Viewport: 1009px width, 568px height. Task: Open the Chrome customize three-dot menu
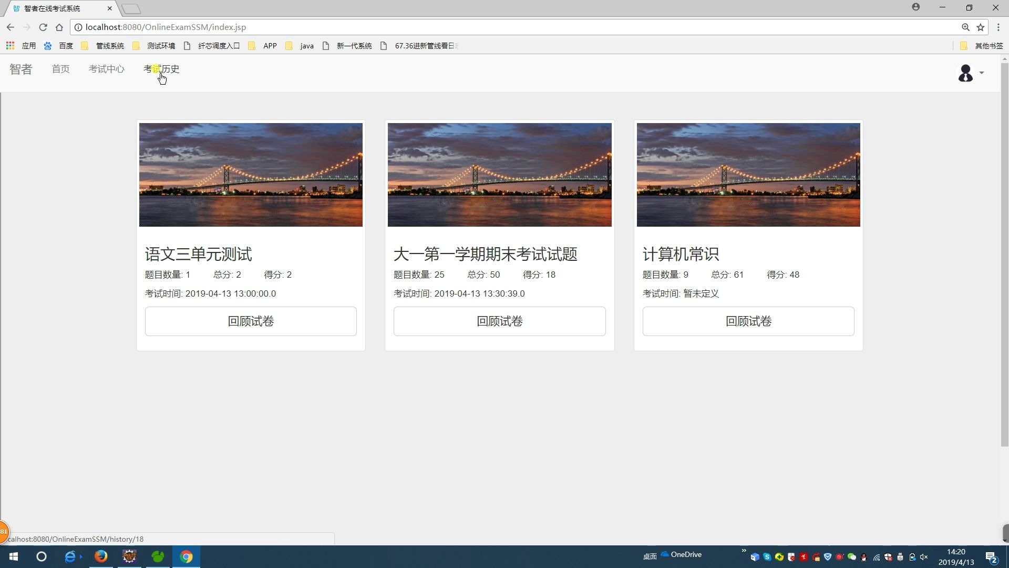998,27
